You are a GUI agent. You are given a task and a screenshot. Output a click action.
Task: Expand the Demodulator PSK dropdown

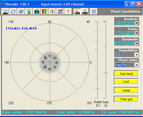click(x=136, y=55)
